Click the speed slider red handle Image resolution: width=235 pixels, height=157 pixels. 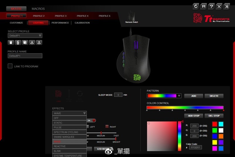pos(101,133)
